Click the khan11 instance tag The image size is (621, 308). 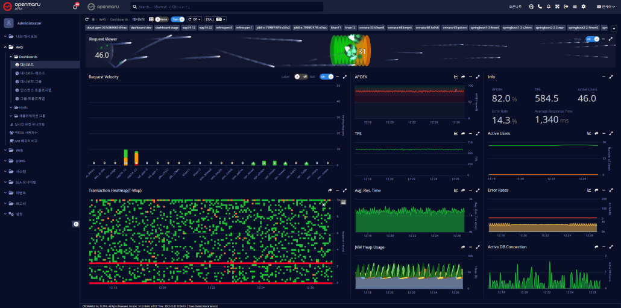[336, 28]
